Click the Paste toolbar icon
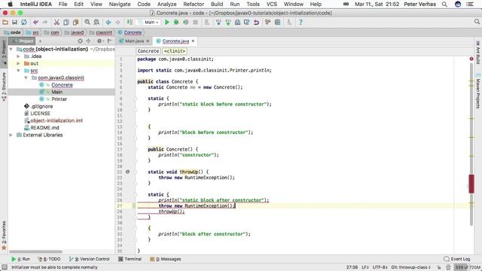 pos(75,22)
